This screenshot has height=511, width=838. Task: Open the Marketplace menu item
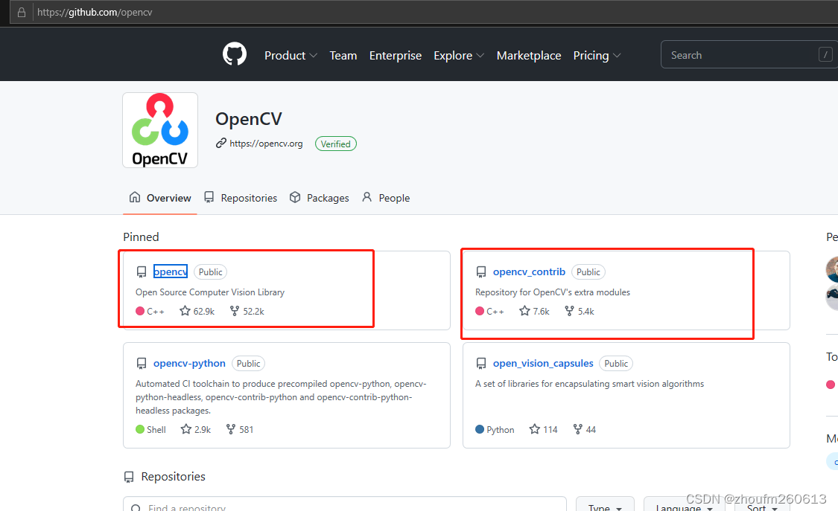[x=529, y=55]
